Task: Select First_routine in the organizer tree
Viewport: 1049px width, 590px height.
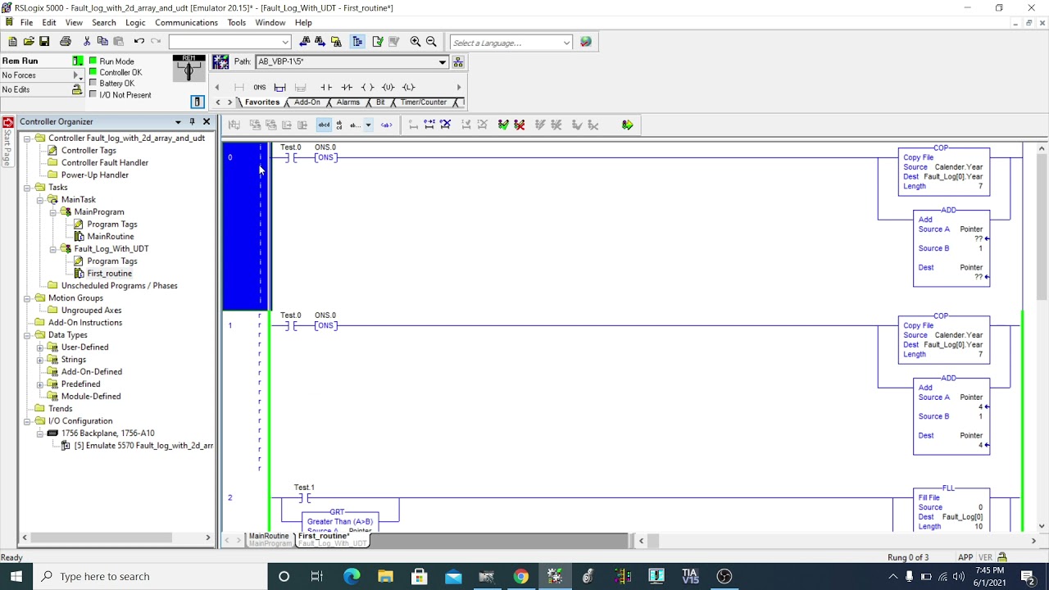Action: click(109, 274)
